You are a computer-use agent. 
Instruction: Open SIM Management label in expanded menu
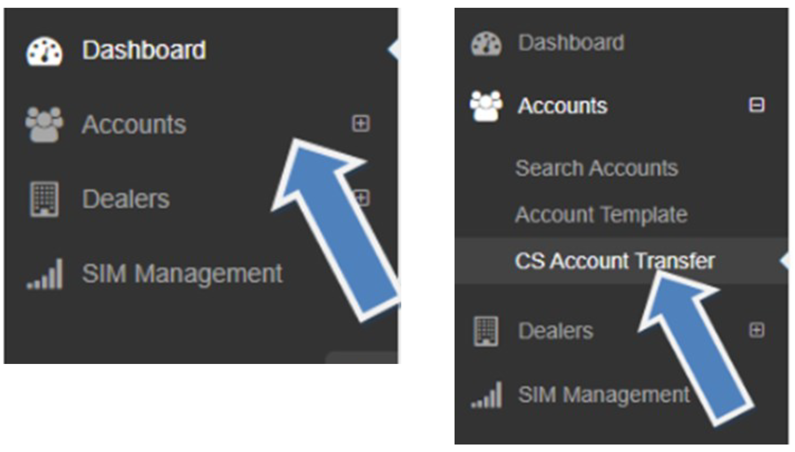point(604,395)
